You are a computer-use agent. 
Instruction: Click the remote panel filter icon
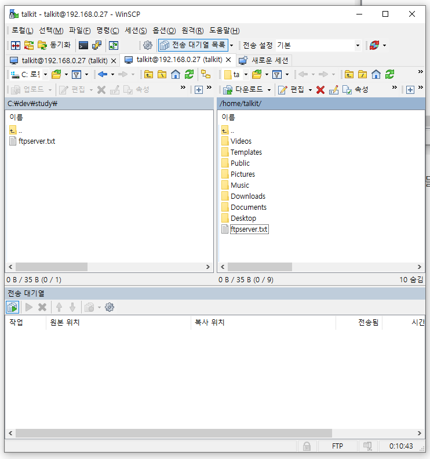point(277,75)
